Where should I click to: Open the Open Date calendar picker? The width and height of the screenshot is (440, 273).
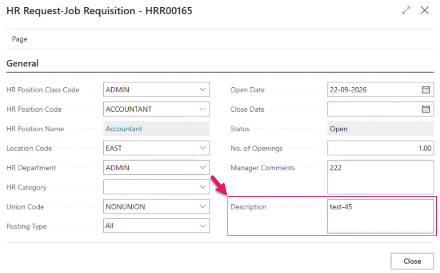click(426, 90)
